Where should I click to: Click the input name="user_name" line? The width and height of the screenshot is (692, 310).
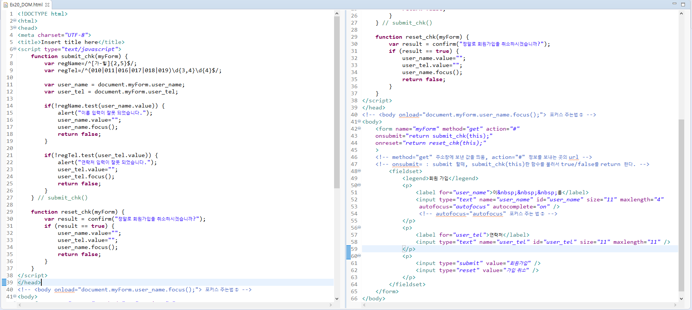(540, 199)
